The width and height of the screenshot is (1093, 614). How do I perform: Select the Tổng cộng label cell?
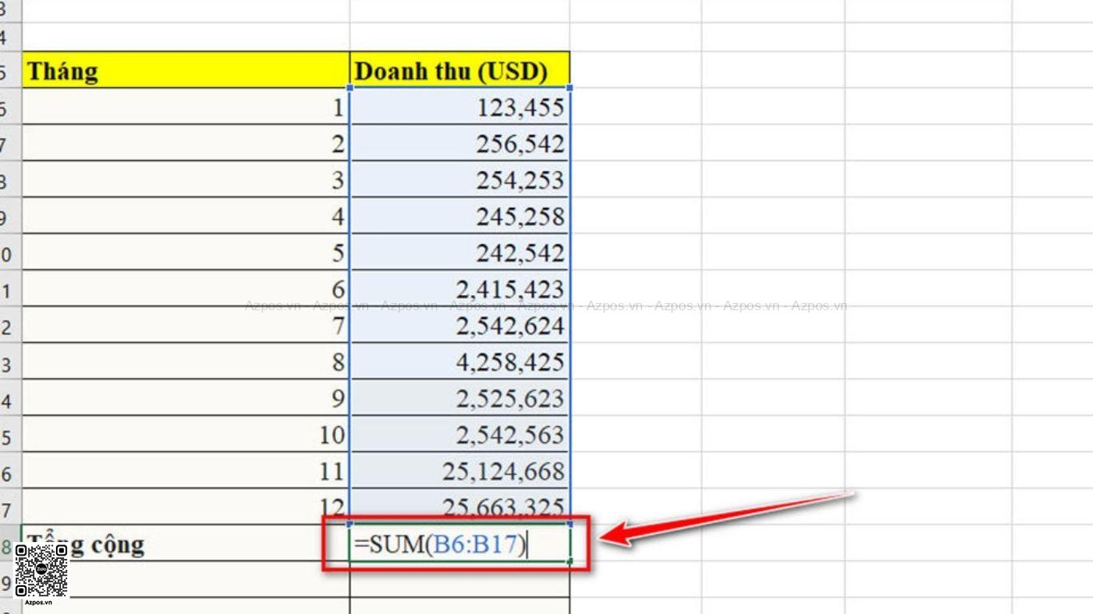click(x=186, y=544)
